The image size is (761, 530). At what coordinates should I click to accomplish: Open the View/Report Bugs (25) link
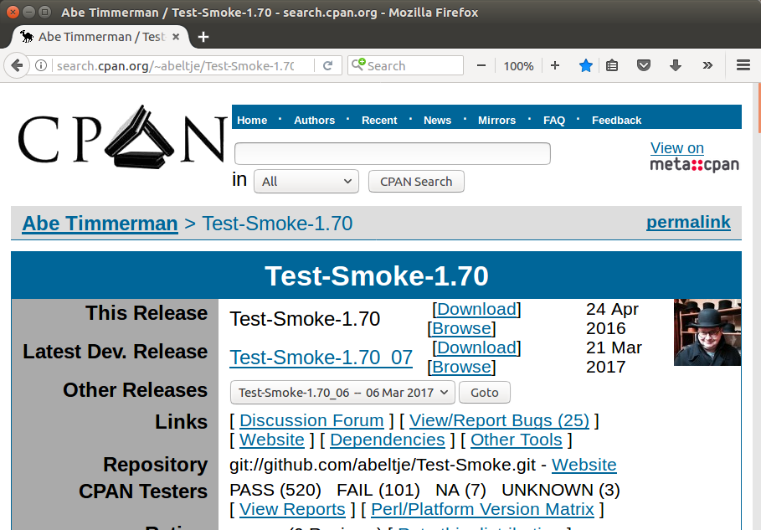[499, 420]
